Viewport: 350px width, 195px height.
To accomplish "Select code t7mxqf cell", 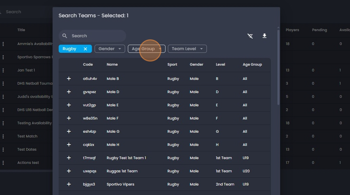I will pyautogui.click(x=89, y=158).
